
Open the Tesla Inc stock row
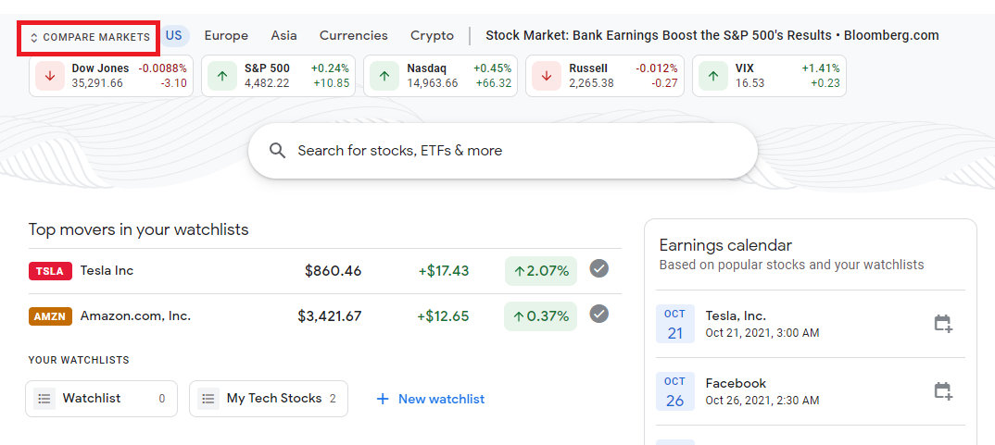point(325,271)
